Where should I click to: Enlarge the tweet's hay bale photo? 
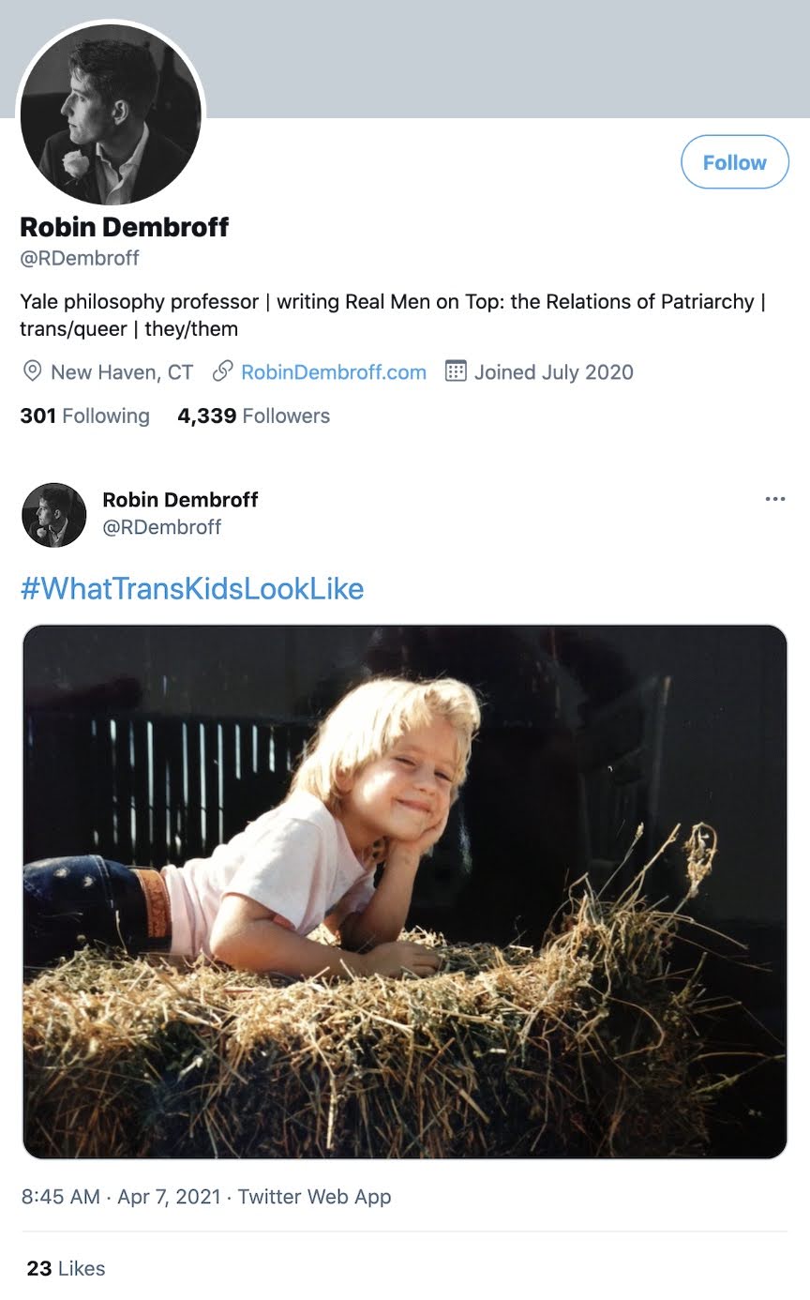point(404,891)
